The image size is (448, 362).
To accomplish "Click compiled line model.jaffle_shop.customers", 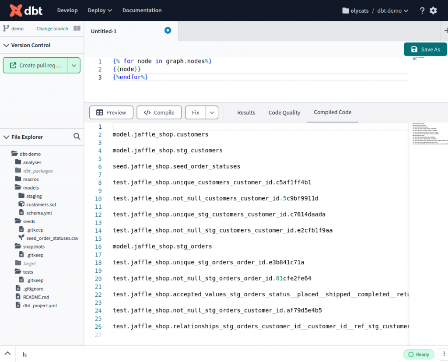I will point(160,134).
